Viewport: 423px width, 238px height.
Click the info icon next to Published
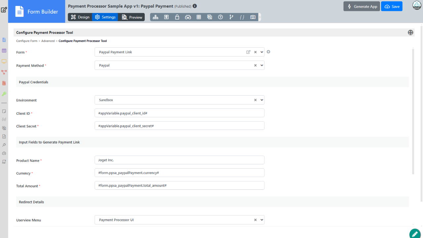[195, 6]
